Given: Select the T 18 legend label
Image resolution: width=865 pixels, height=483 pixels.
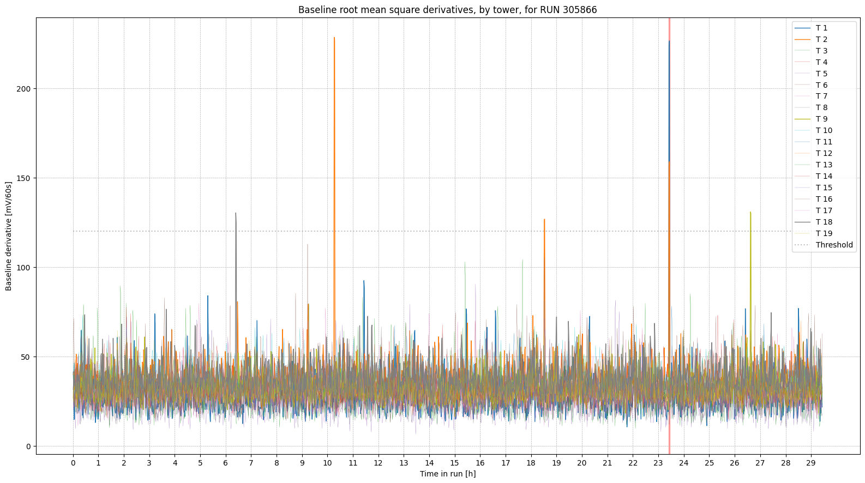Looking at the screenshot, I should click(824, 222).
